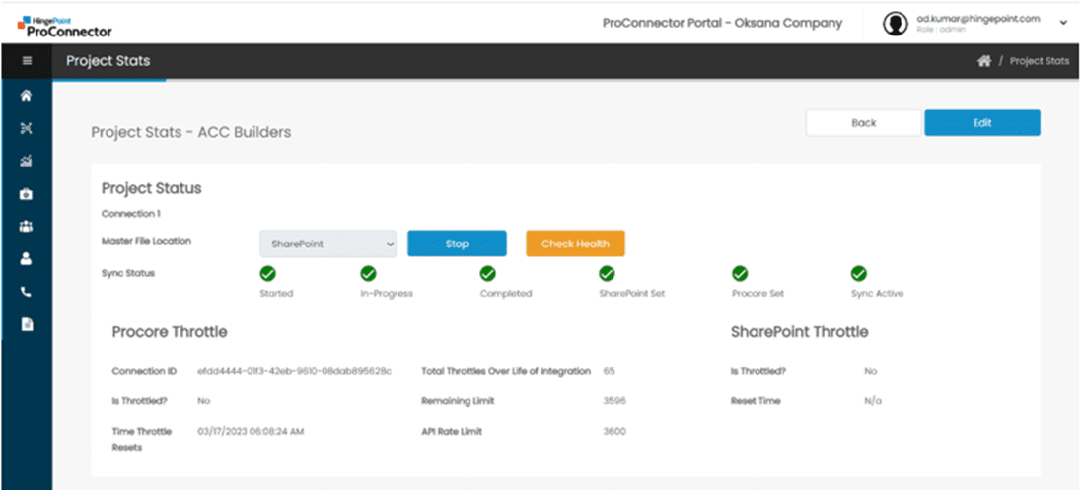
Task: Open the Master File Location SharePoint dropdown
Action: click(x=328, y=244)
